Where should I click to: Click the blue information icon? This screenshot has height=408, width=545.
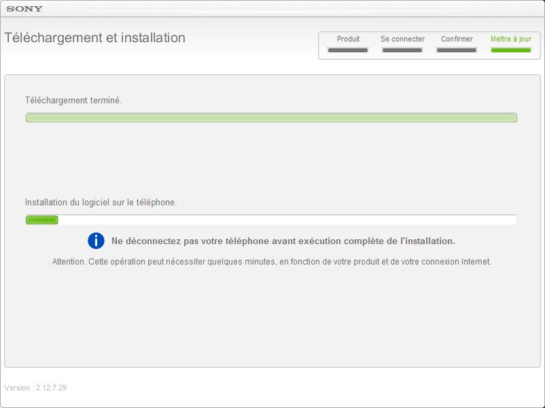tap(96, 241)
